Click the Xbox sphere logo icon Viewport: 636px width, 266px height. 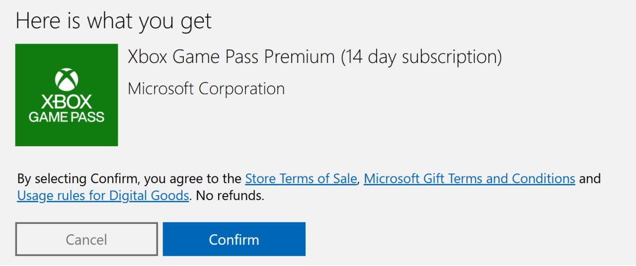66,79
